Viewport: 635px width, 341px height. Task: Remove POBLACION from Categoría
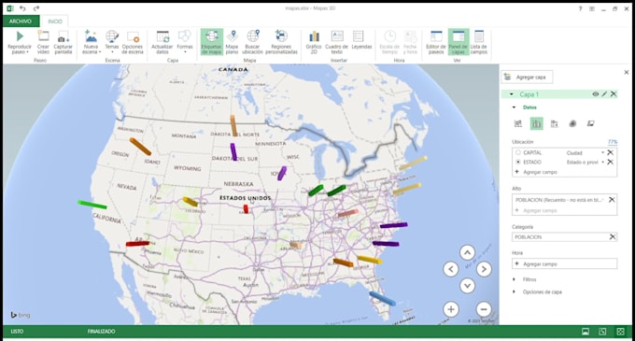(x=613, y=237)
